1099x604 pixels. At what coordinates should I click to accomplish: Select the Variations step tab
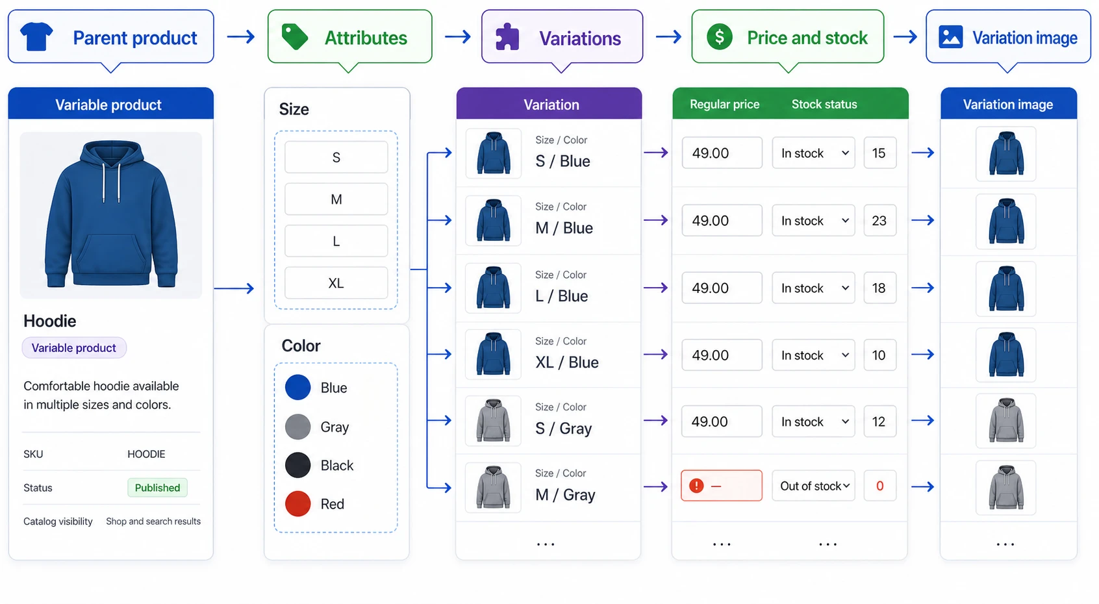point(562,37)
